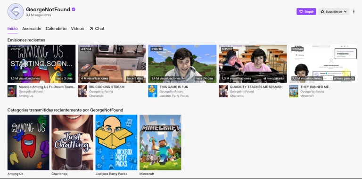This screenshot has height=179, width=362.
Task: Play the THIS GAME IS FUN video thumbnail
Action: pyautogui.click(x=182, y=64)
